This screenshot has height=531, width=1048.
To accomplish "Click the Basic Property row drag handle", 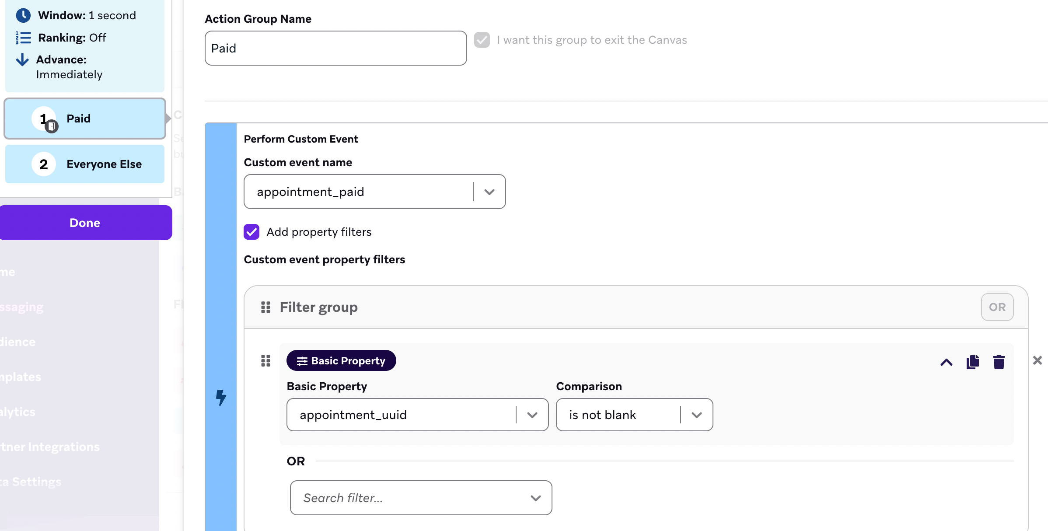I will (x=265, y=361).
